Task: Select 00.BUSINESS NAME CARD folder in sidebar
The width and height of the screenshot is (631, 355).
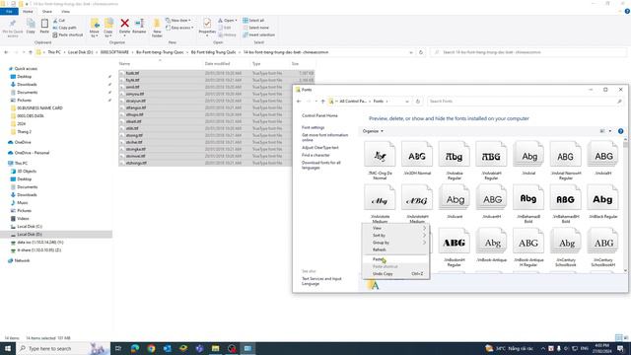Action: [x=39, y=107]
